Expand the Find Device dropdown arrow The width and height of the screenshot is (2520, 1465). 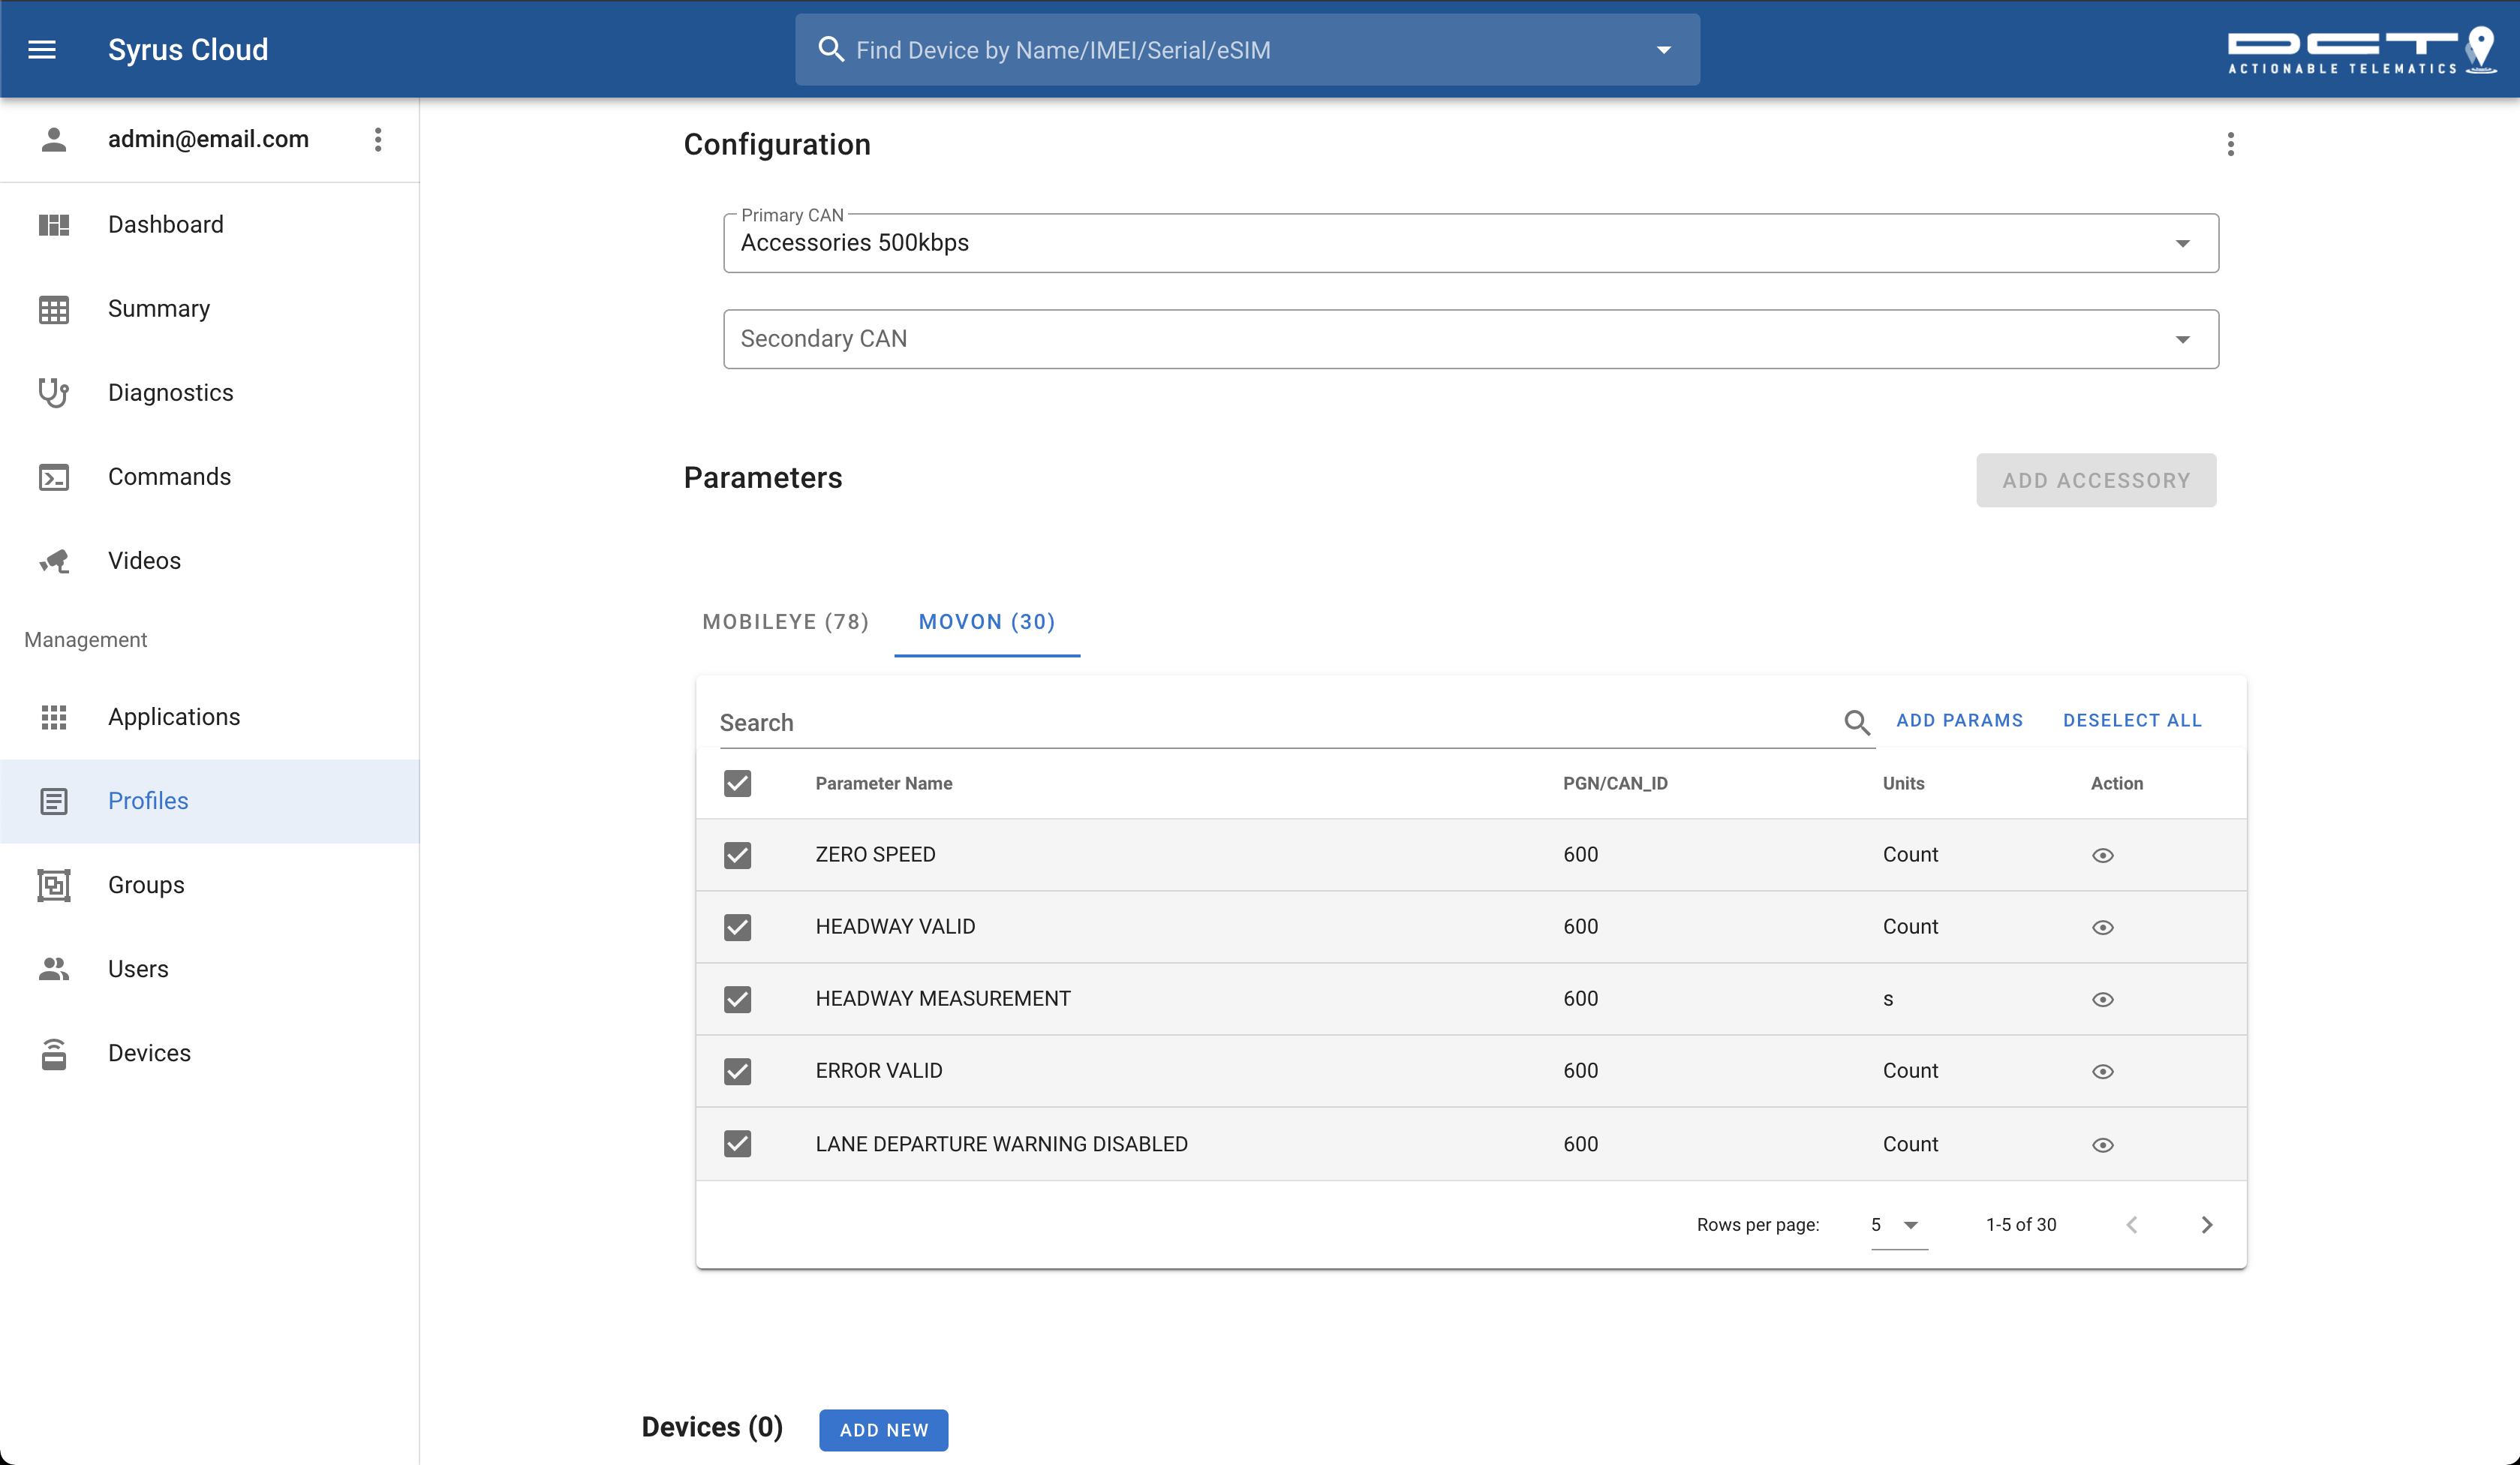1663,50
